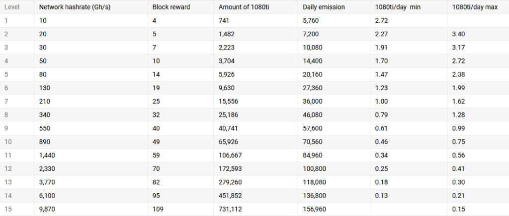
Task: Select the 3.40 cell in level 2
Action: pyautogui.click(x=478, y=34)
